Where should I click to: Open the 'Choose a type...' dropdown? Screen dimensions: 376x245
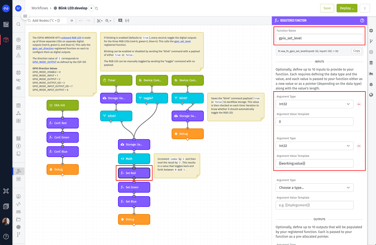tap(314, 187)
